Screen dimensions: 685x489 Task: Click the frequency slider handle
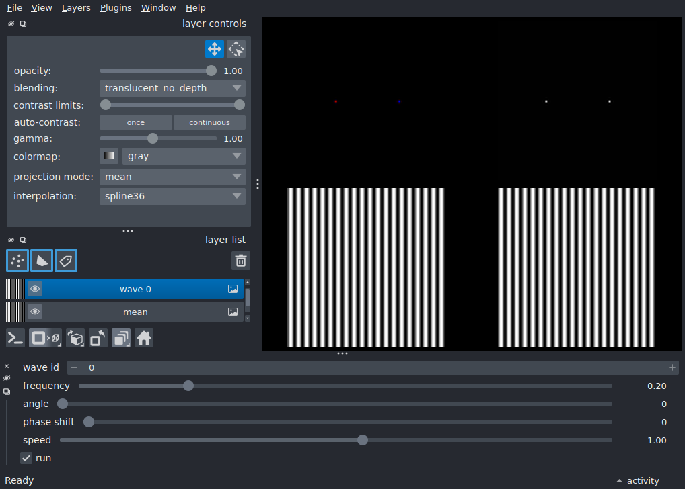tap(188, 386)
